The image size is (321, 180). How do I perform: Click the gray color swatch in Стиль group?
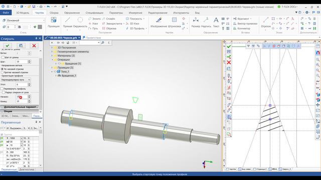tap(40, 26)
